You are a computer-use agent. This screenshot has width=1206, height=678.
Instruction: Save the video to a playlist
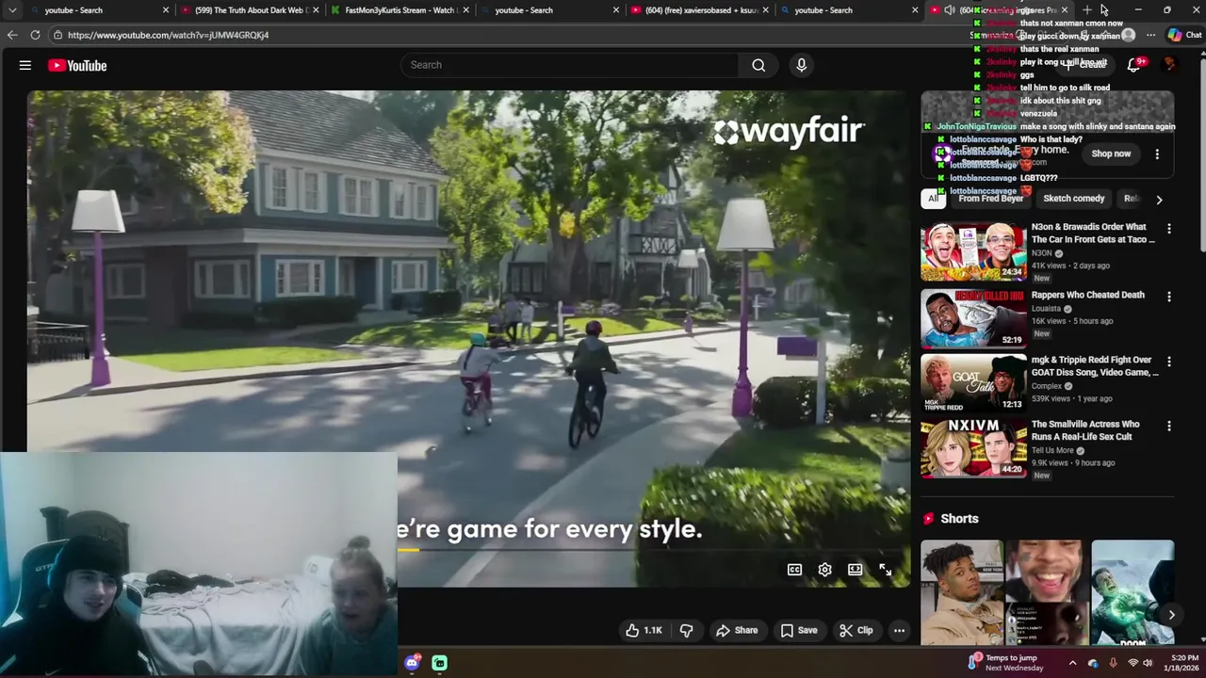point(798,630)
